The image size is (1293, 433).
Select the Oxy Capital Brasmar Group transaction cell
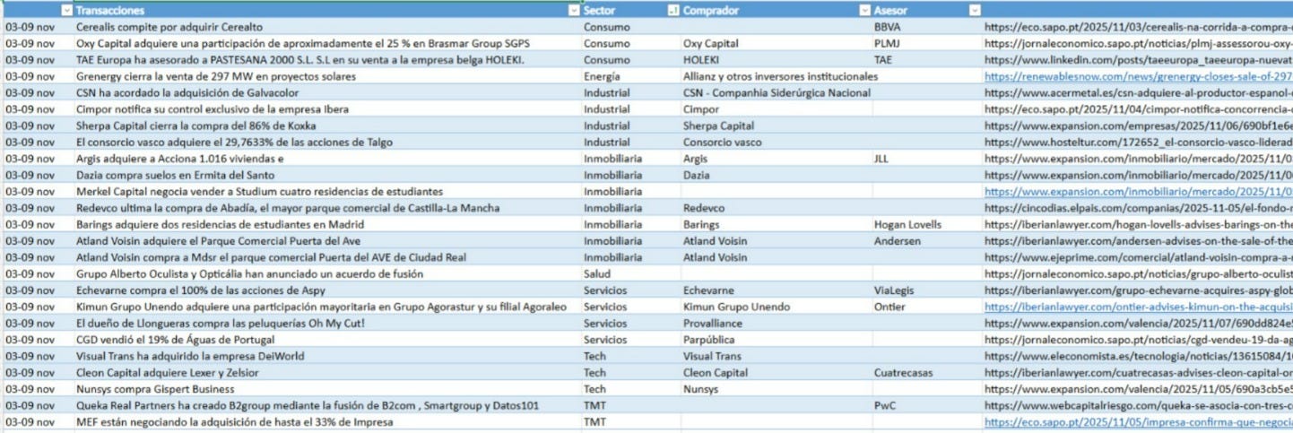327,43
